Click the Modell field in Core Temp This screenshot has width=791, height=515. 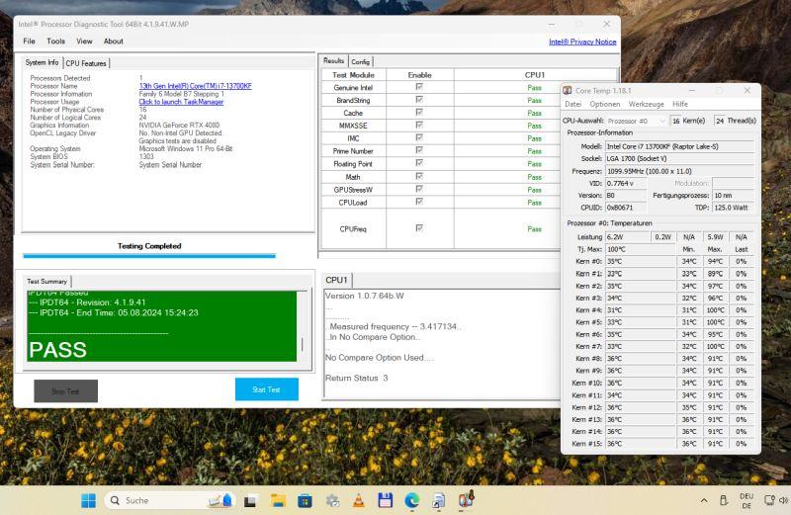(679, 146)
